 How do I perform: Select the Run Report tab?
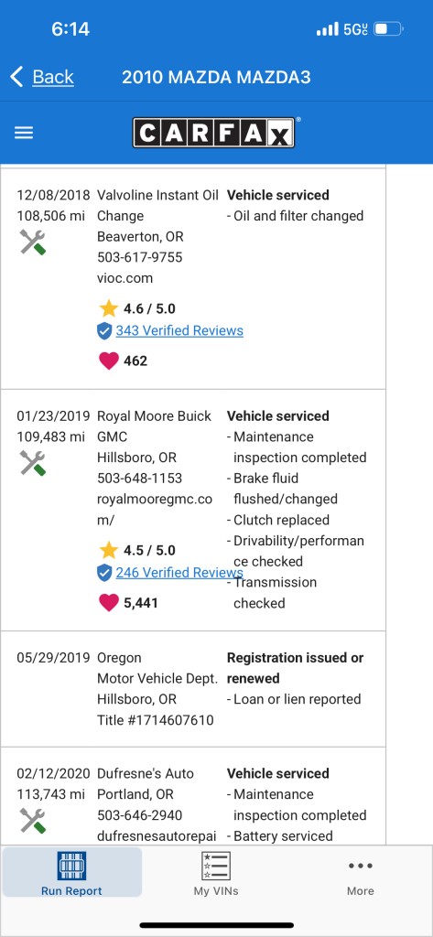[x=71, y=872]
